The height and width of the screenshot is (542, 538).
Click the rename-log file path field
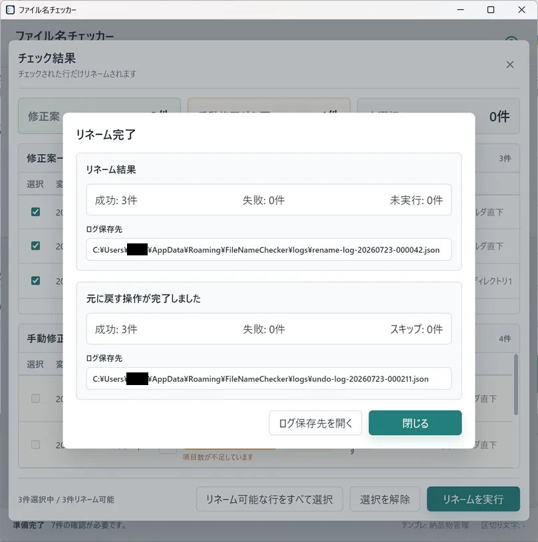269,249
